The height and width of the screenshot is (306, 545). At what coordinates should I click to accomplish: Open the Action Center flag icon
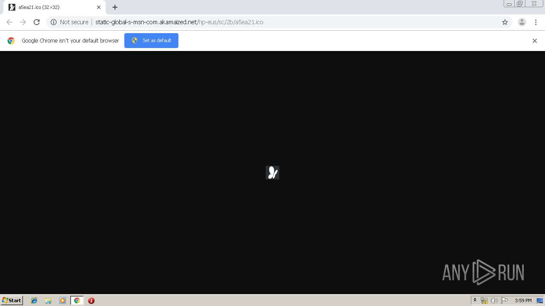(x=505, y=300)
